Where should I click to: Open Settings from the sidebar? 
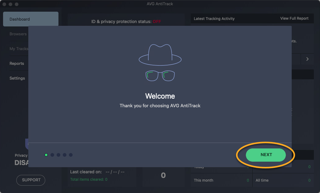tap(17, 78)
